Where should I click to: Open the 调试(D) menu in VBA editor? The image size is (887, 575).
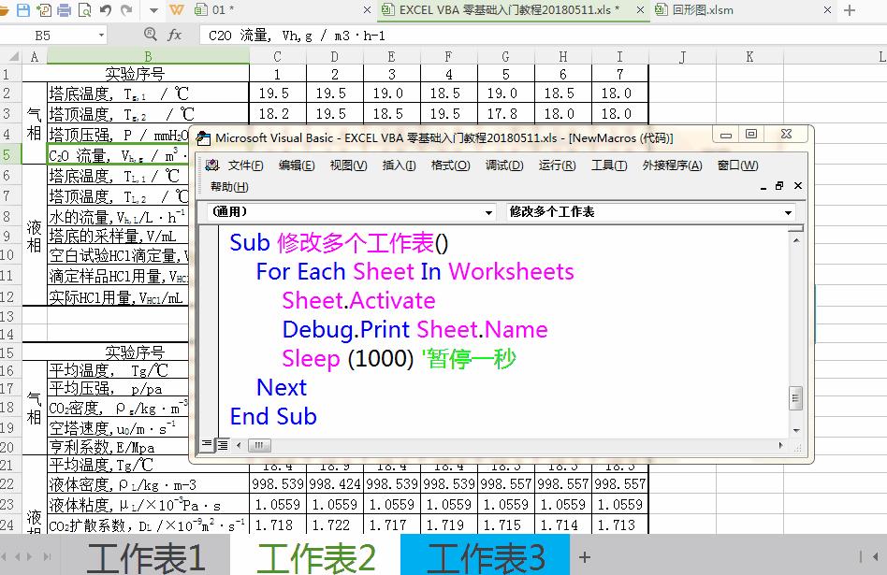pyautogui.click(x=502, y=165)
